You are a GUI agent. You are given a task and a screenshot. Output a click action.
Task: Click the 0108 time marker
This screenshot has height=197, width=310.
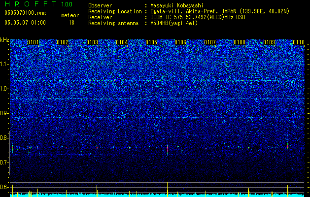[x=240, y=42]
